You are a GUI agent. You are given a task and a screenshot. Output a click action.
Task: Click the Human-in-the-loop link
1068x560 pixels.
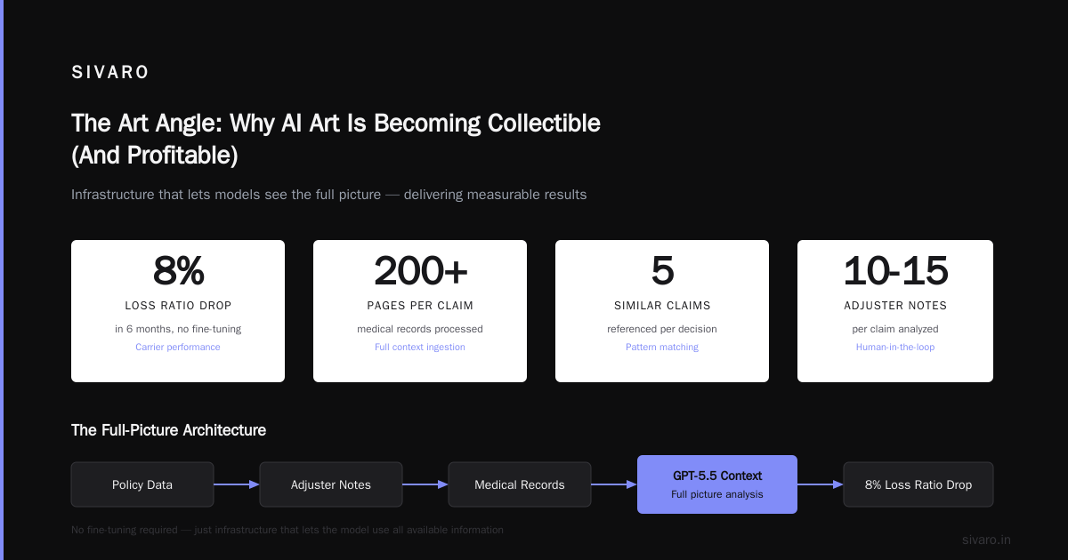pyautogui.click(x=895, y=347)
